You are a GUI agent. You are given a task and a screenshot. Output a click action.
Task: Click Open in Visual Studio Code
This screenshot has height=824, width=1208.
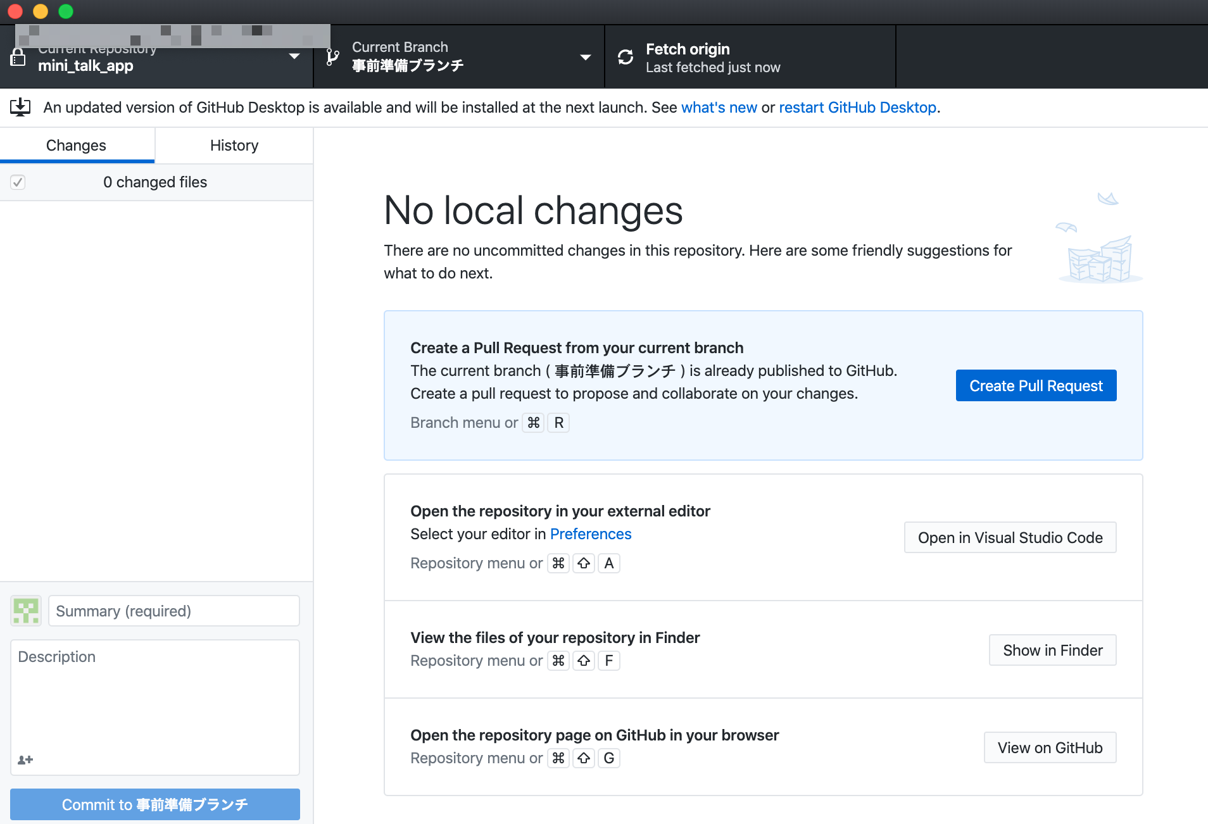(x=1010, y=537)
